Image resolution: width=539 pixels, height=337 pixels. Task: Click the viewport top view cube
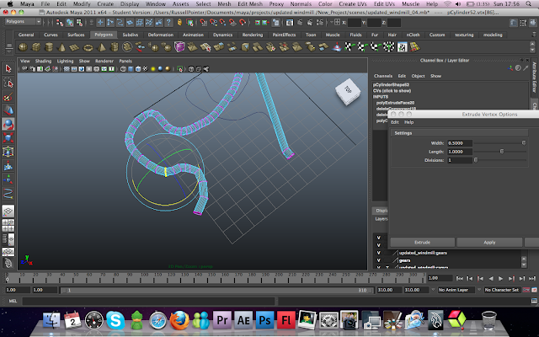point(348,92)
